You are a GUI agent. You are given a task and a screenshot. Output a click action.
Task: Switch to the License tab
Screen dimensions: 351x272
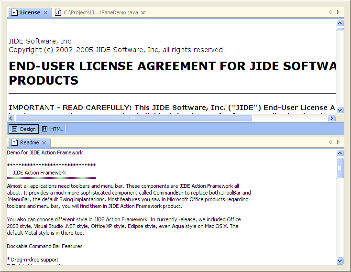point(30,12)
